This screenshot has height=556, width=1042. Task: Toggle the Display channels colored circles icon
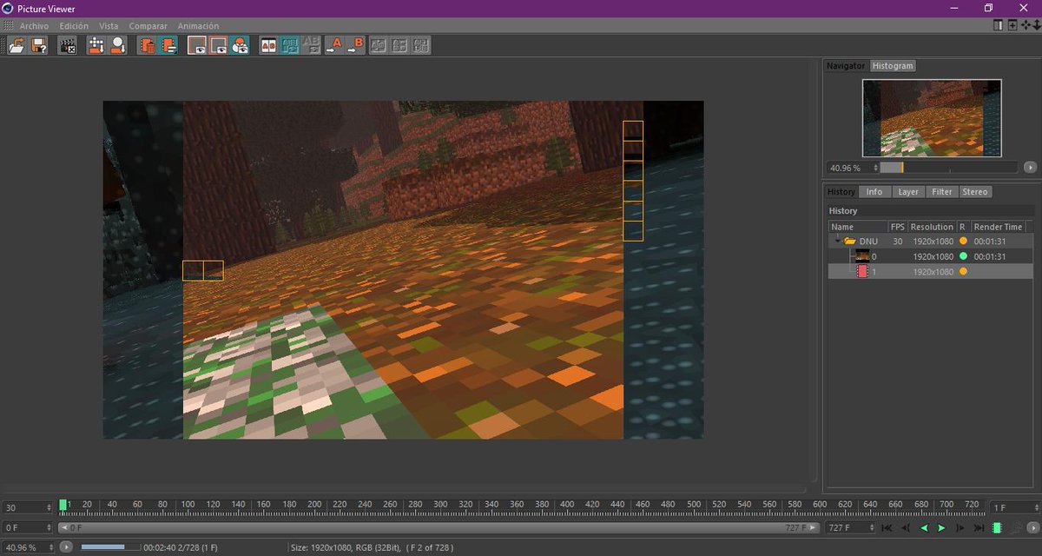[241, 45]
